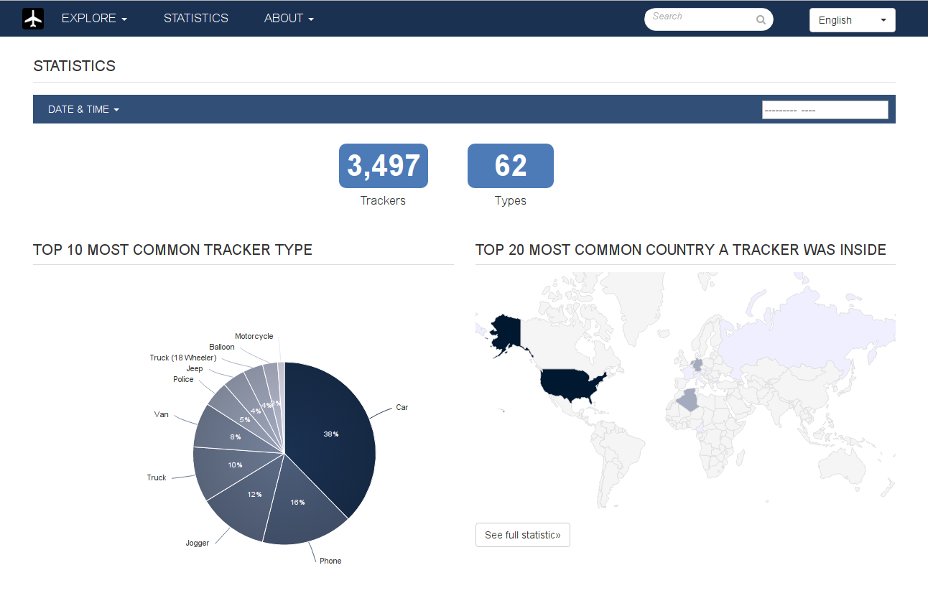928x611 pixels.
Task: Switch to the STATISTICS page
Action: coord(195,18)
